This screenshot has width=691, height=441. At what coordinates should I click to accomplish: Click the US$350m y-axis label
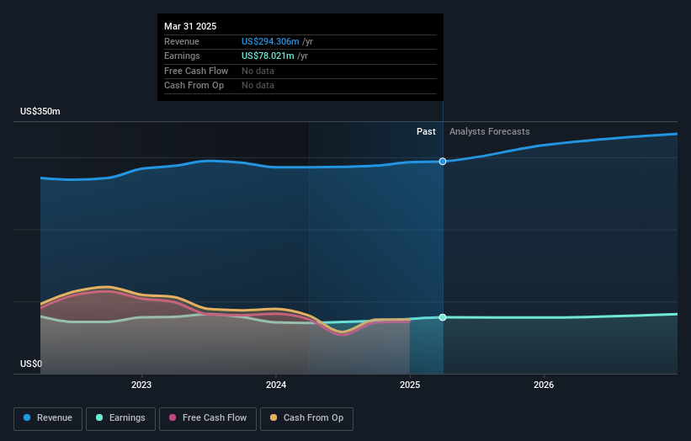[x=40, y=111]
